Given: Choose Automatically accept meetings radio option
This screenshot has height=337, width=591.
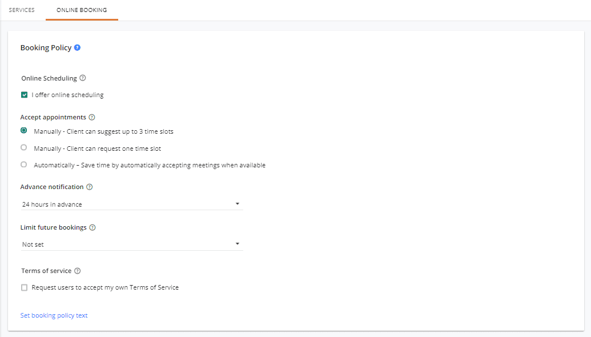Looking at the screenshot, I should (x=24, y=165).
